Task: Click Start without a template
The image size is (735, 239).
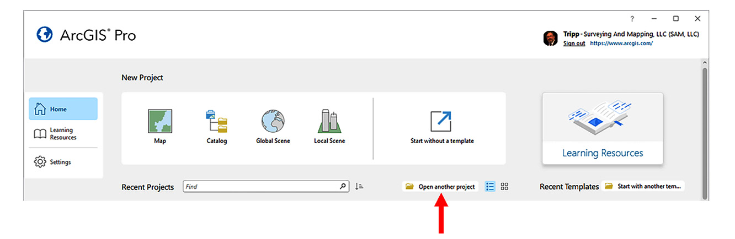Action: coord(442,127)
